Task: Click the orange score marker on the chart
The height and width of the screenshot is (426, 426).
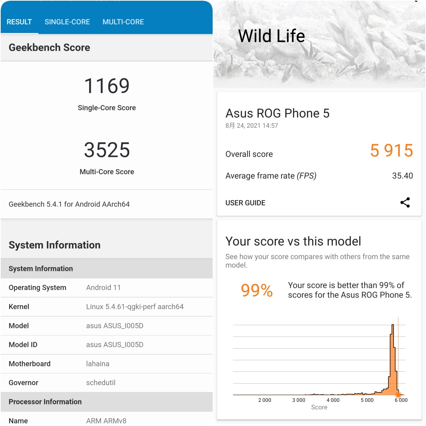Action: 398,394
